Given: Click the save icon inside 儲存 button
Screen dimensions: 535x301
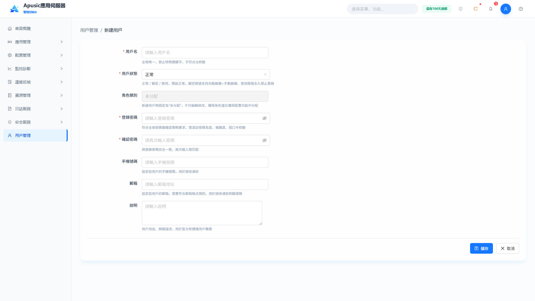Looking at the screenshot, I should click(476, 248).
